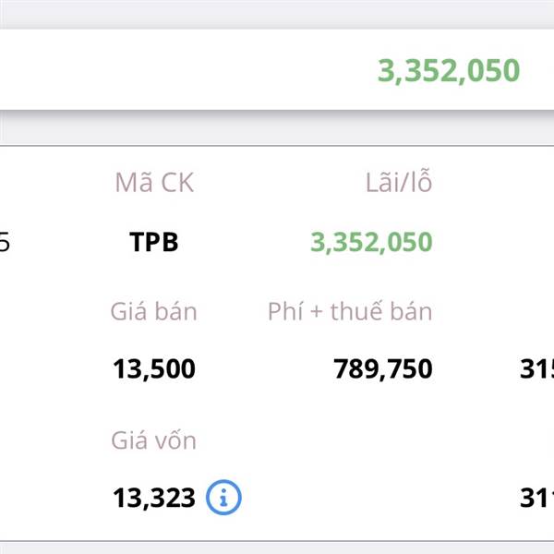Click the cost price value 13,323

(x=154, y=498)
